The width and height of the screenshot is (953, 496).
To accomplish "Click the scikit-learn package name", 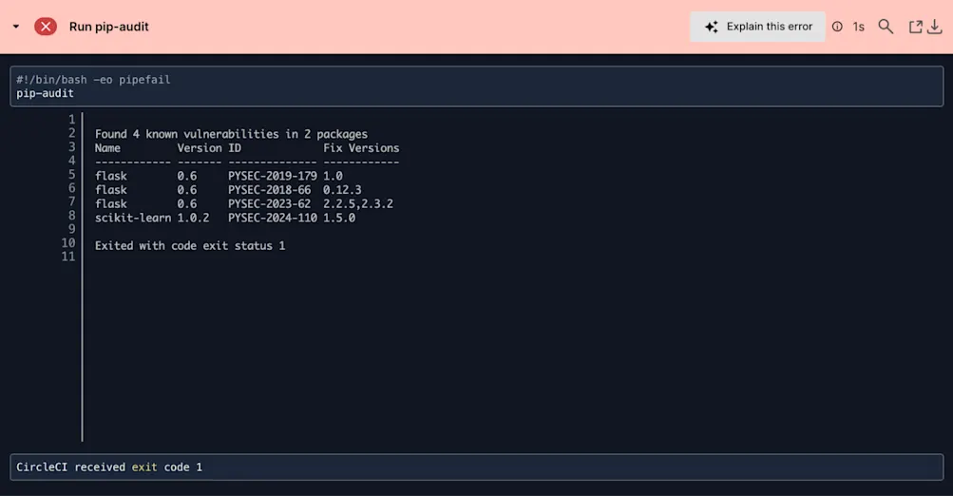I will tap(133, 218).
